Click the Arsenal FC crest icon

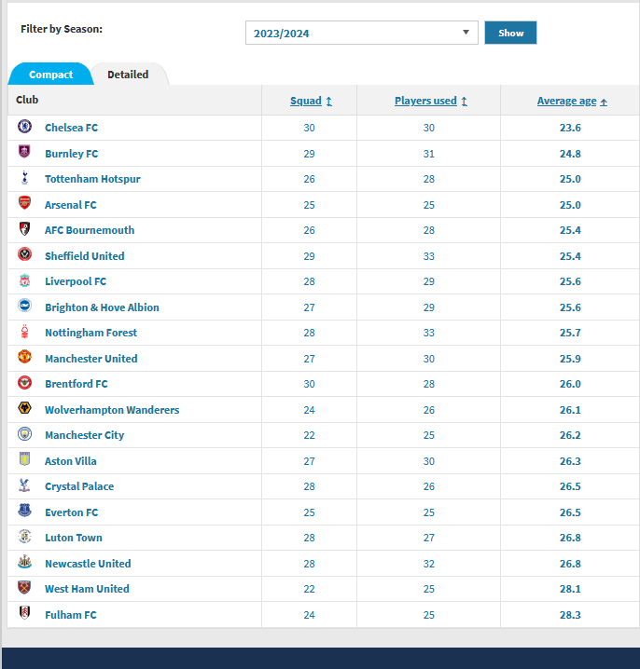[24, 203]
